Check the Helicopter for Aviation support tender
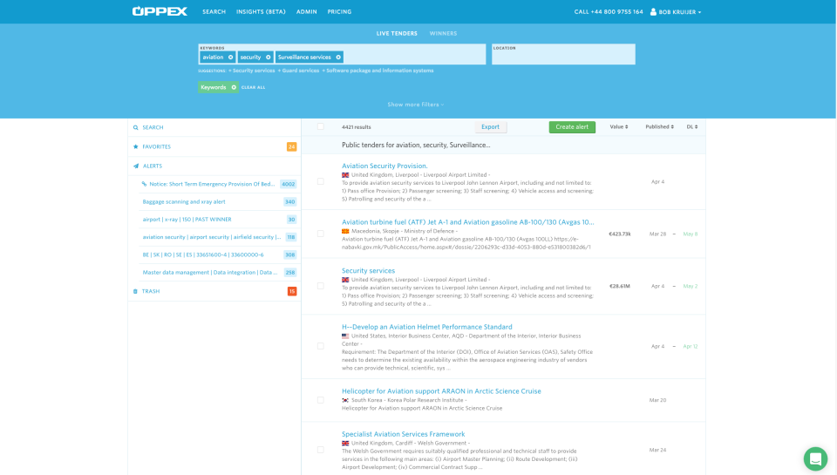Screen dimensions: 837x475 coord(320,400)
